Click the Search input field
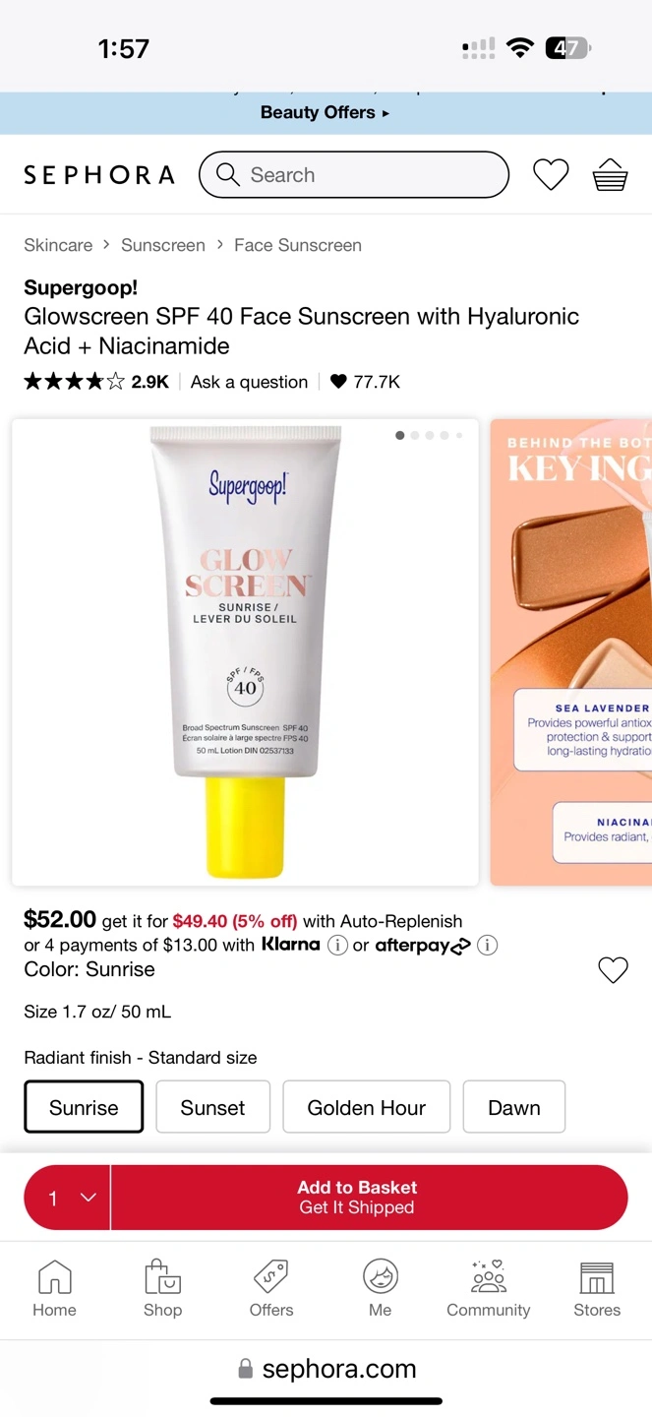652x1417 pixels. pyautogui.click(x=354, y=175)
